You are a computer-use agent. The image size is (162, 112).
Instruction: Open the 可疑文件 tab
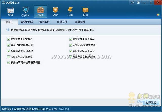[62, 22]
